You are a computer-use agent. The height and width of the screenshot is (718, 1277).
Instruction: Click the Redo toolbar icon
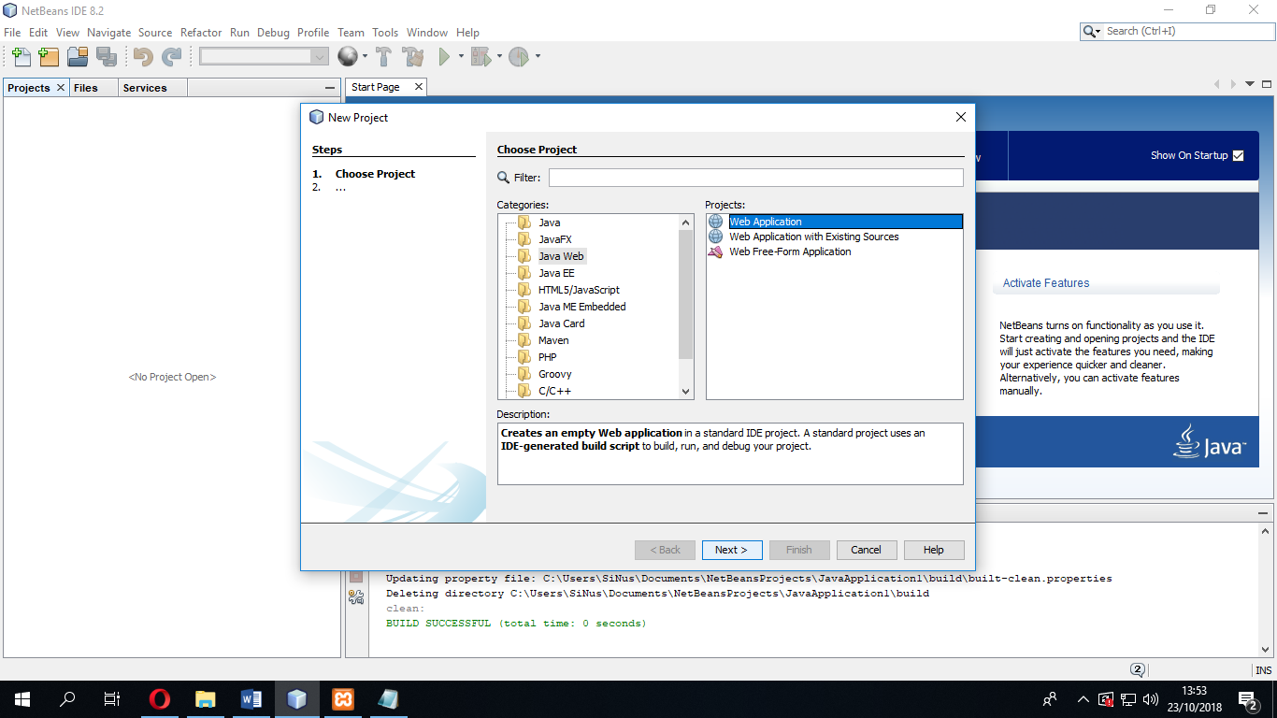tap(171, 57)
